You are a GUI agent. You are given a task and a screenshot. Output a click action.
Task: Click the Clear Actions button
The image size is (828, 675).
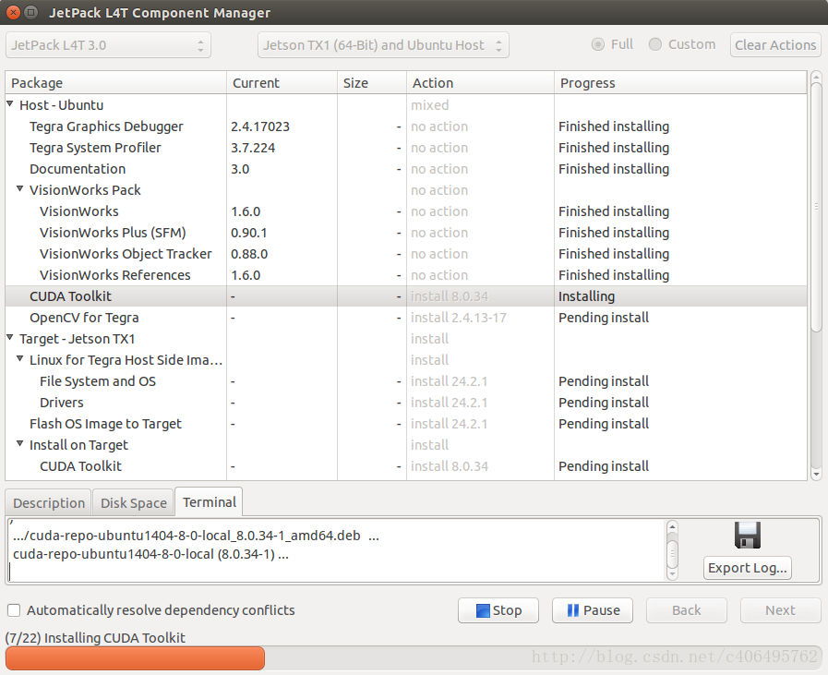[775, 45]
